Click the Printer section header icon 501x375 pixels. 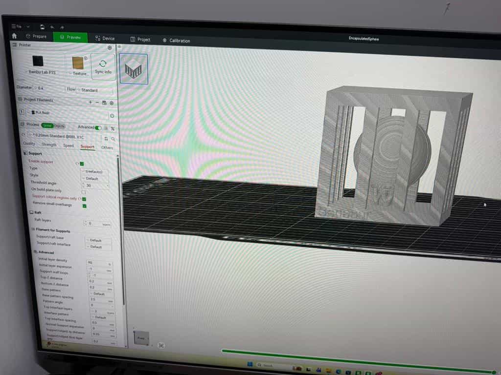click(x=14, y=44)
